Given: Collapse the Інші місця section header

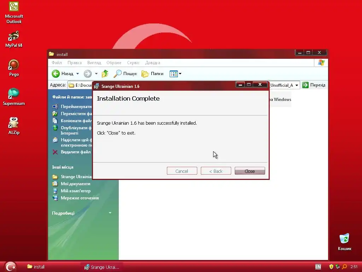Looking at the screenshot, I should [x=63, y=167].
